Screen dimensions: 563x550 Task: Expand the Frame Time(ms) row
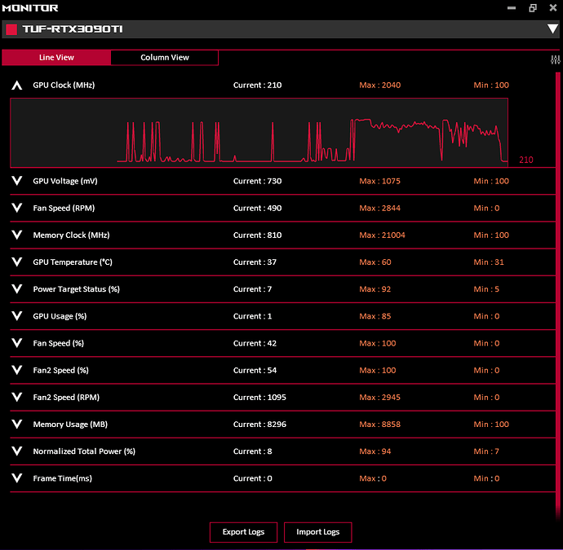(x=16, y=478)
